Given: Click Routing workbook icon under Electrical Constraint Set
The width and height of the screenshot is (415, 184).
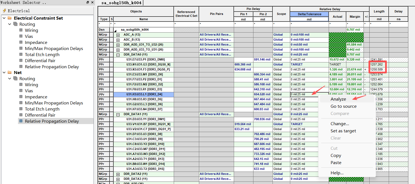Looking at the screenshot, I should pyautogui.click(x=15, y=24).
